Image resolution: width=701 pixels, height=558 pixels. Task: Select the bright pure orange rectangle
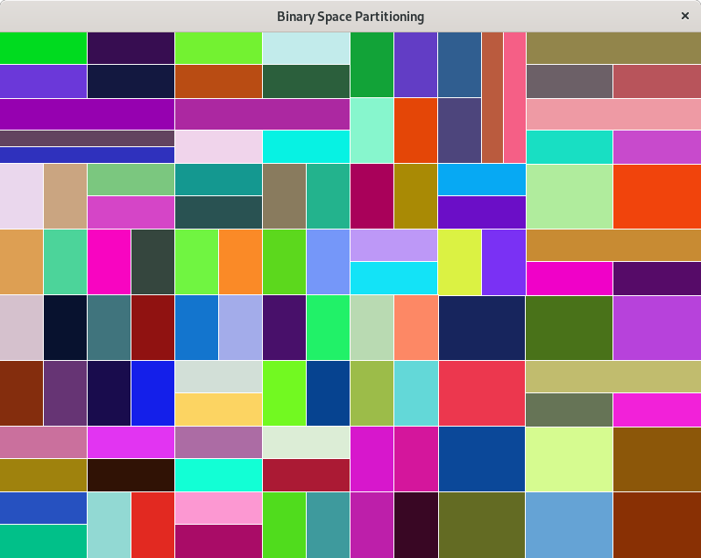(x=240, y=262)
